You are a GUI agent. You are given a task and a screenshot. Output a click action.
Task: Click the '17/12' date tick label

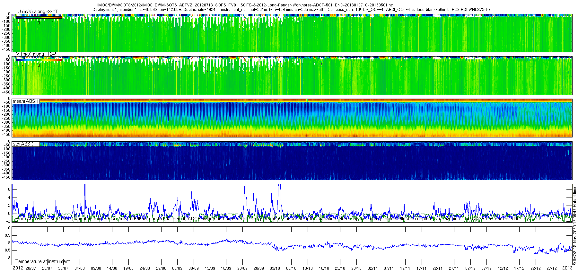519,269
